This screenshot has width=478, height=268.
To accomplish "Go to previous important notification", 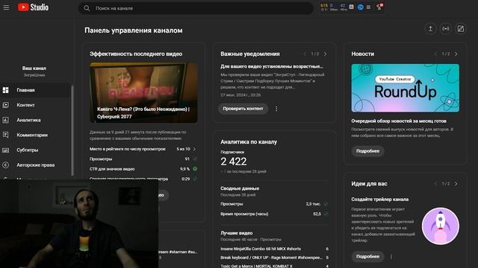I will coord(305,54).
